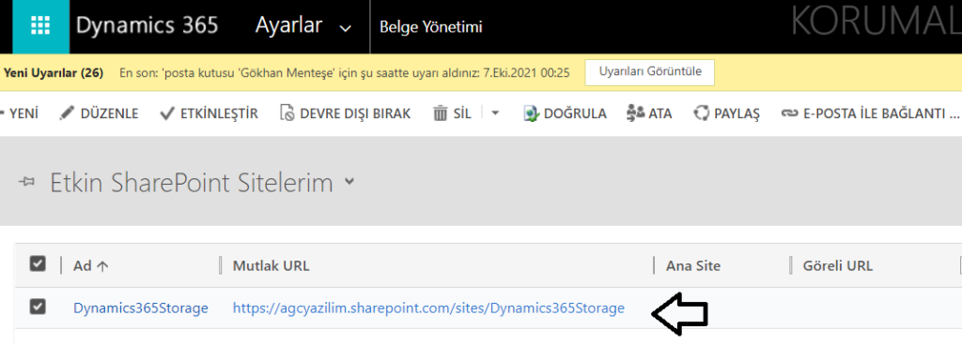Sort by the Mutlak URL column header
962x345 pixels.
pyautogui.click(x=272, y=265)
